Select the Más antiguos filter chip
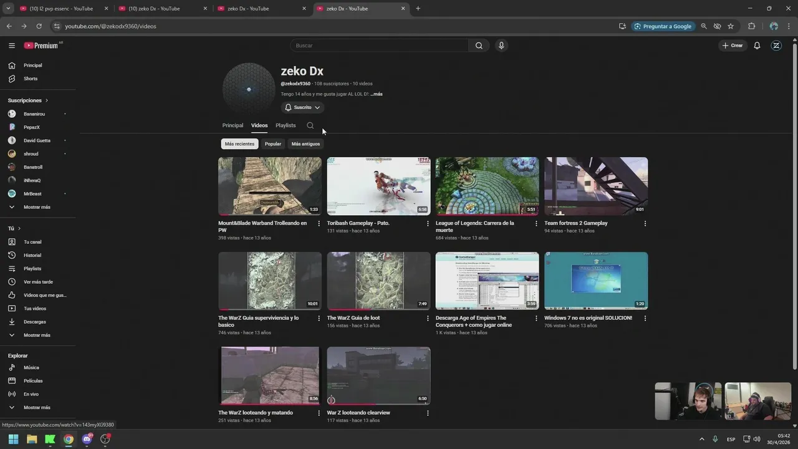 305,144
